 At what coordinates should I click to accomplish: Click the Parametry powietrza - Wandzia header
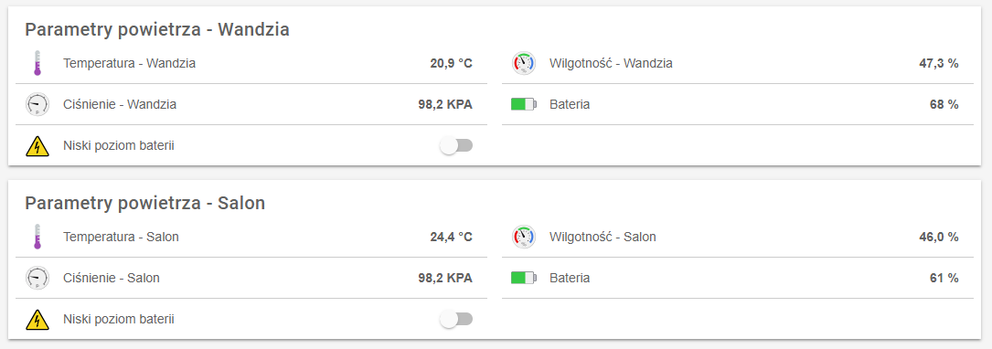pos(157,30)
